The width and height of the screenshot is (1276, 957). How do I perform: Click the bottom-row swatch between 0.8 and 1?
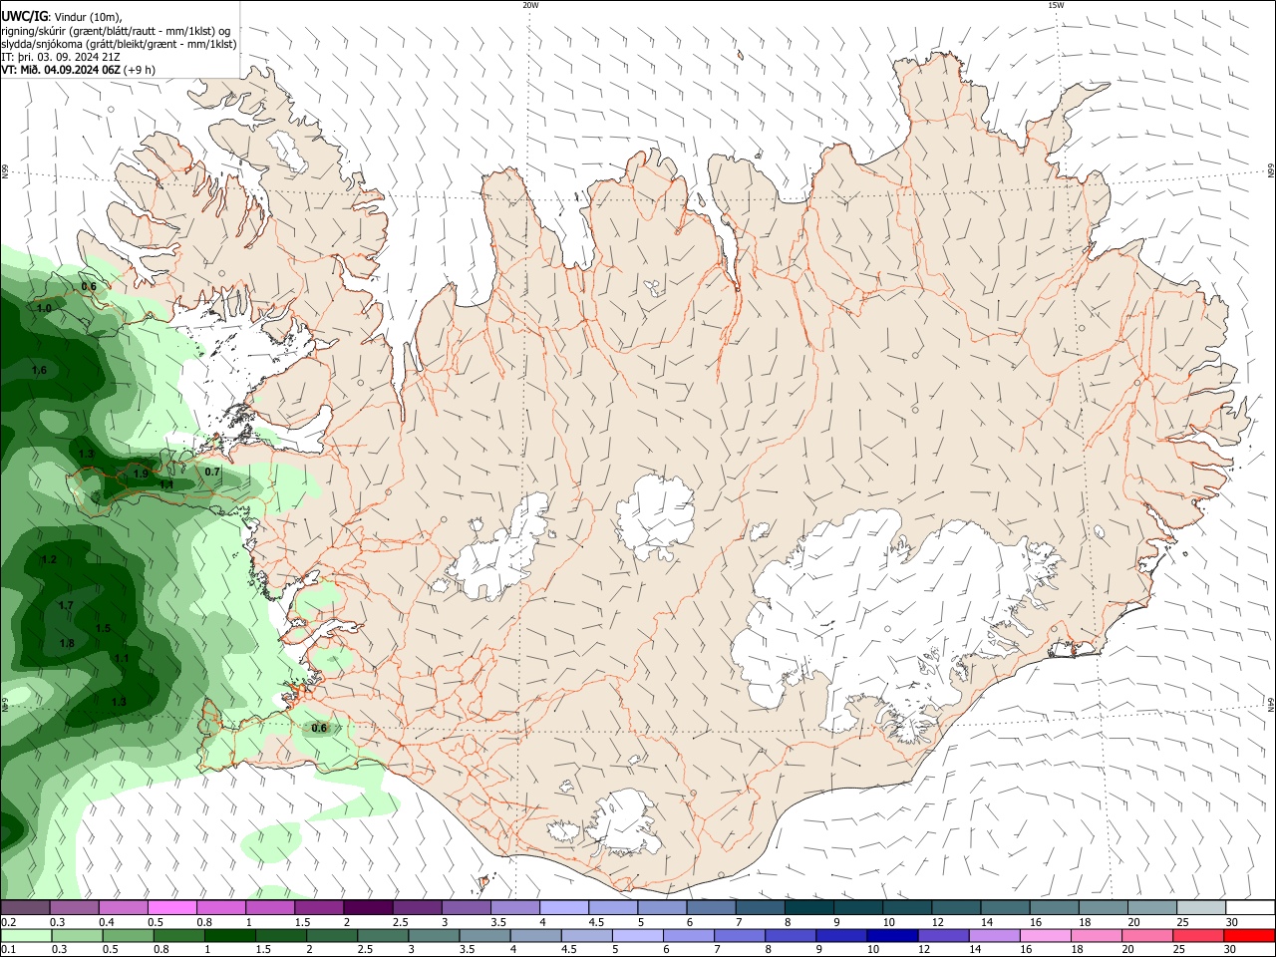pyautogui.click(x=178, y=935)
